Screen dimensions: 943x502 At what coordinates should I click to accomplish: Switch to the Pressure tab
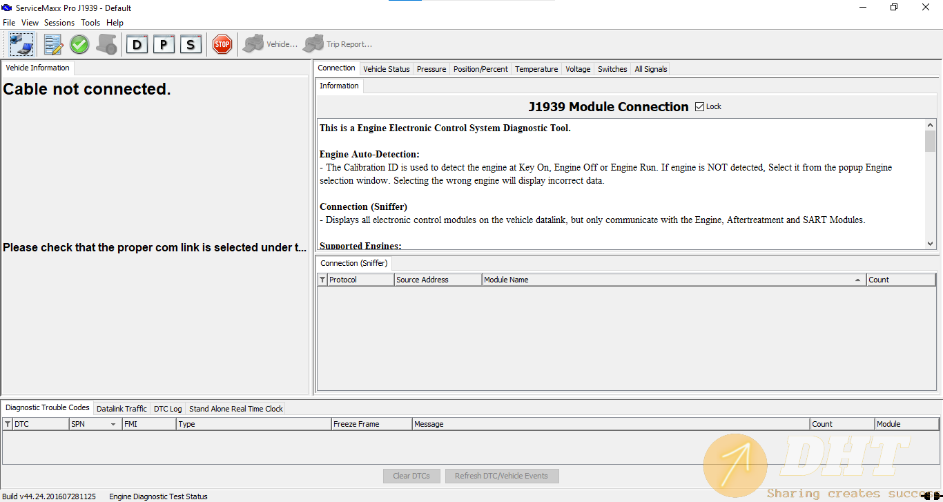[x=431, y=69]
